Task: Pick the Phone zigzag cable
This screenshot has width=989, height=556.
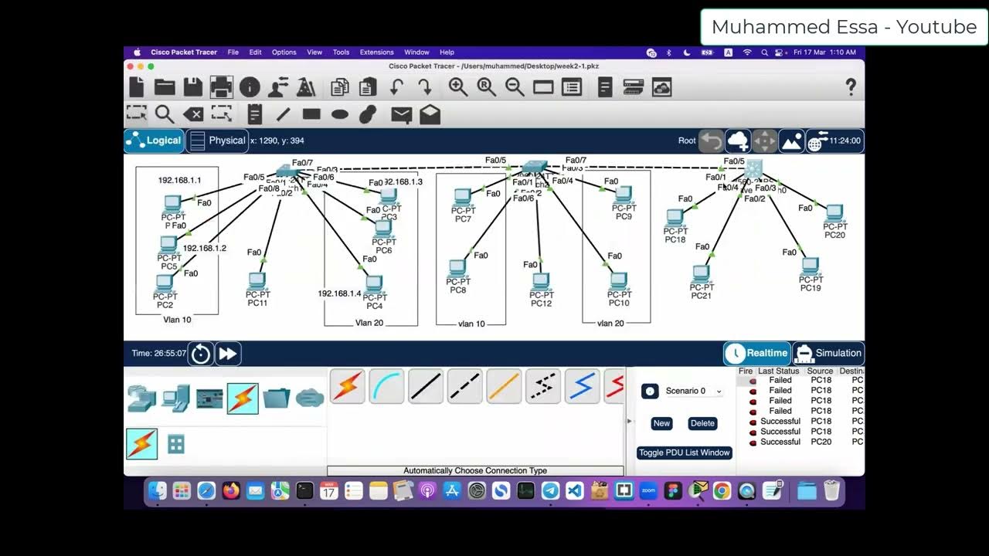Action: 544,386
